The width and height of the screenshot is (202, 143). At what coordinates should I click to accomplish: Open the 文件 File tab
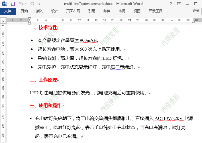8,11
